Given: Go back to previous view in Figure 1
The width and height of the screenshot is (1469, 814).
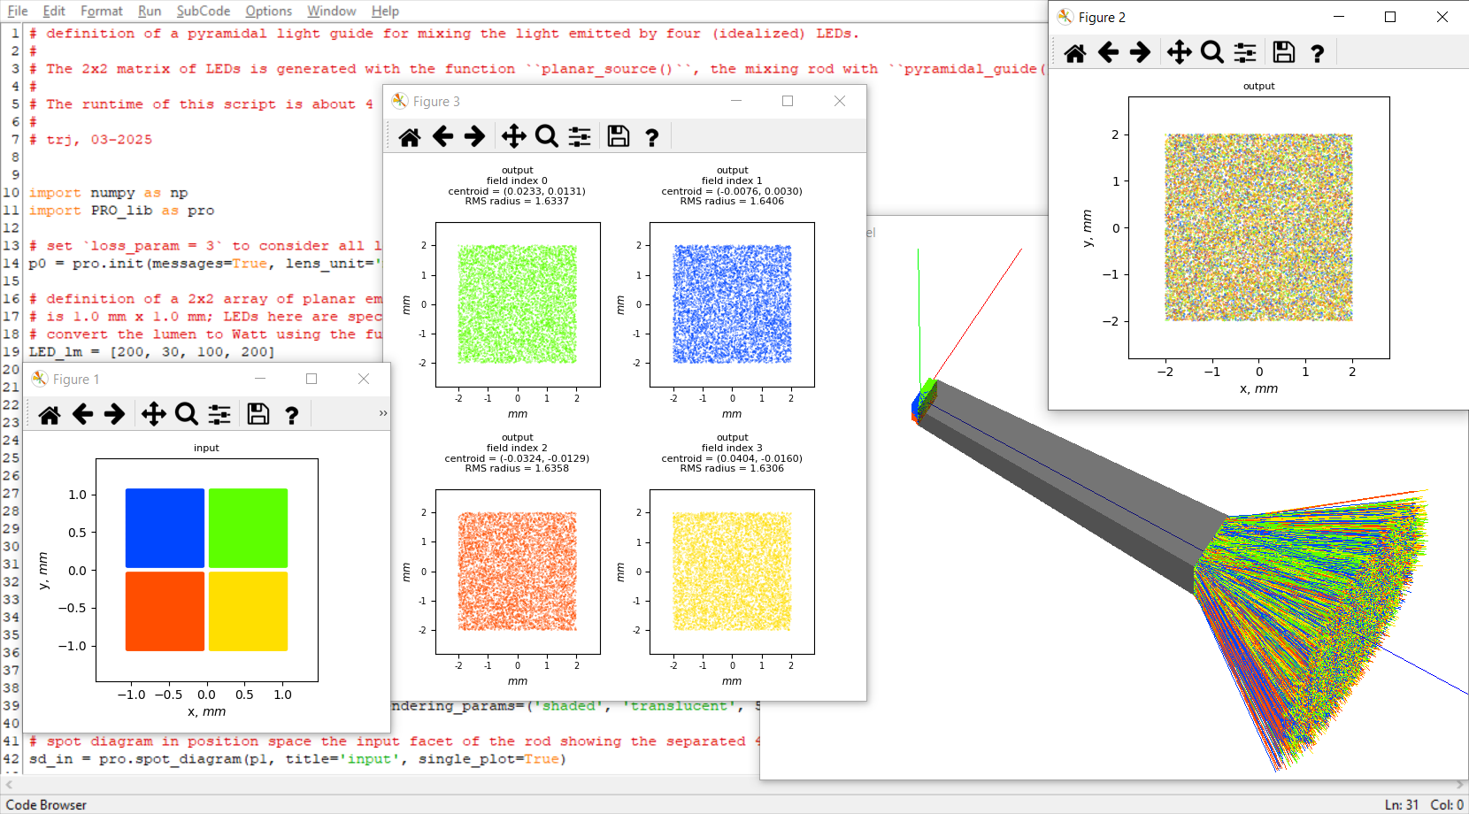Looking at the screenshot, I should click(82, 415).
